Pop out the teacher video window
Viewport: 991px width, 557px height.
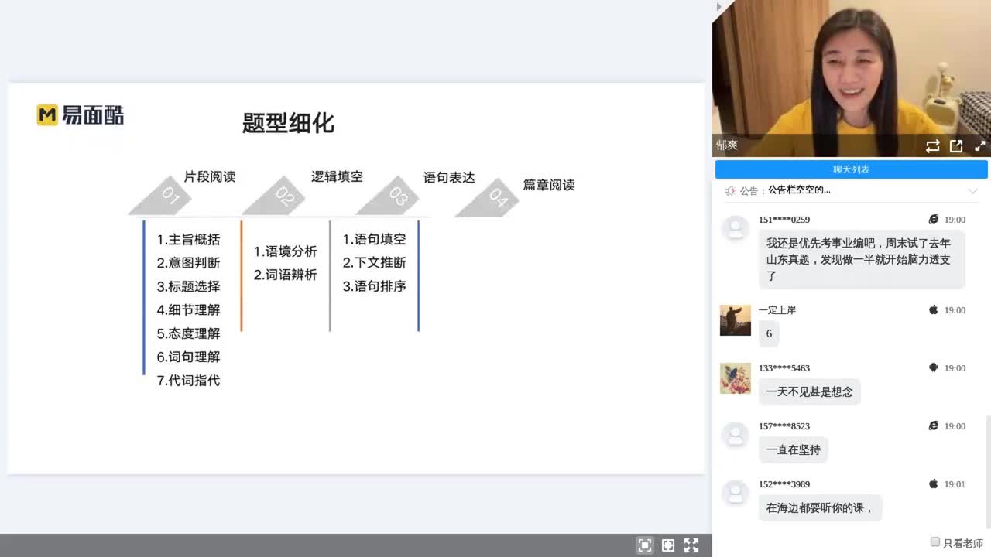[x=956, y=145]
